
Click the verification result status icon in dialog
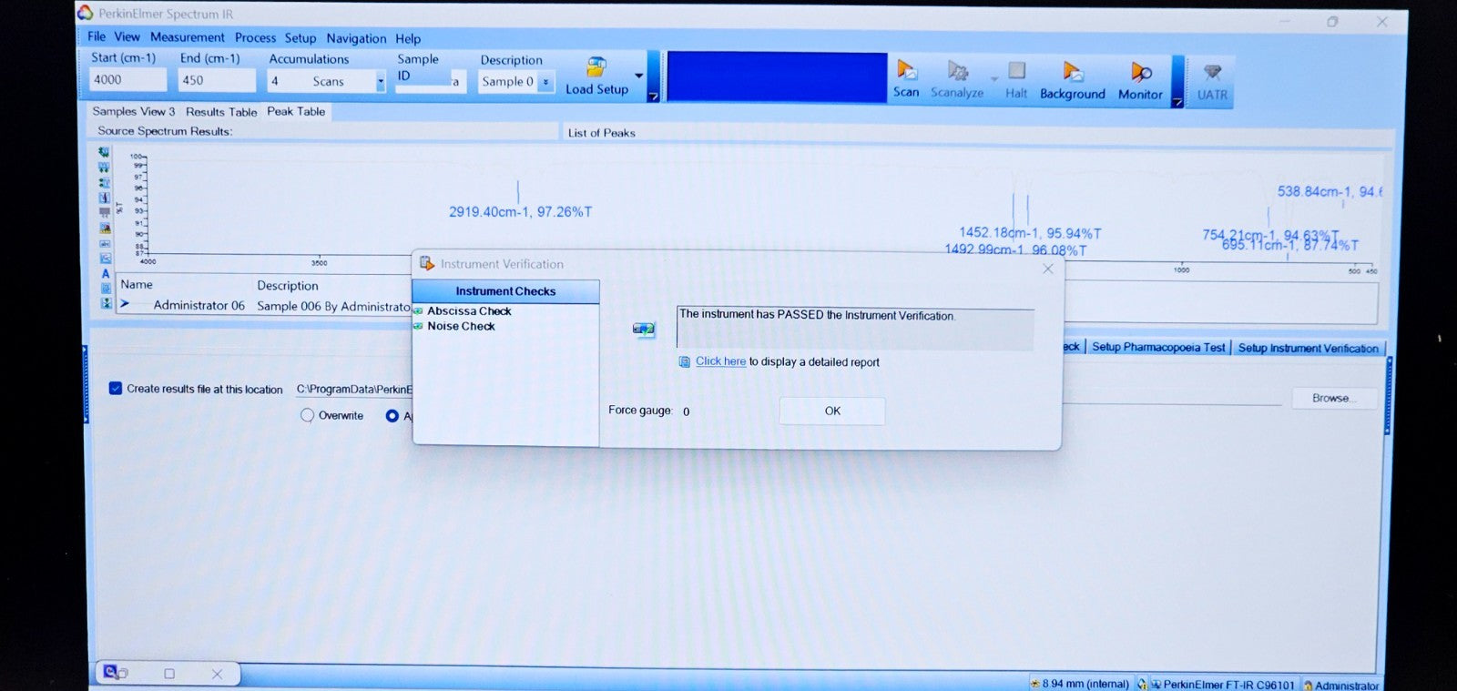coord(644,329)
